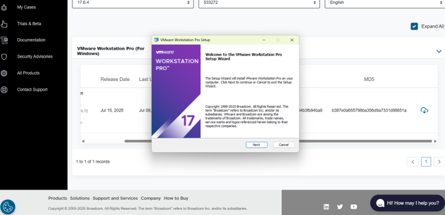Cancel the VMware Workstation Pro setup
445x215 pixels.
[284, 145]
